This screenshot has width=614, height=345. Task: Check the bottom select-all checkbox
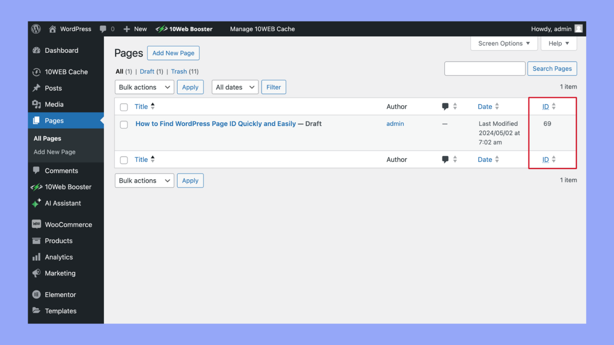(124, 160)
